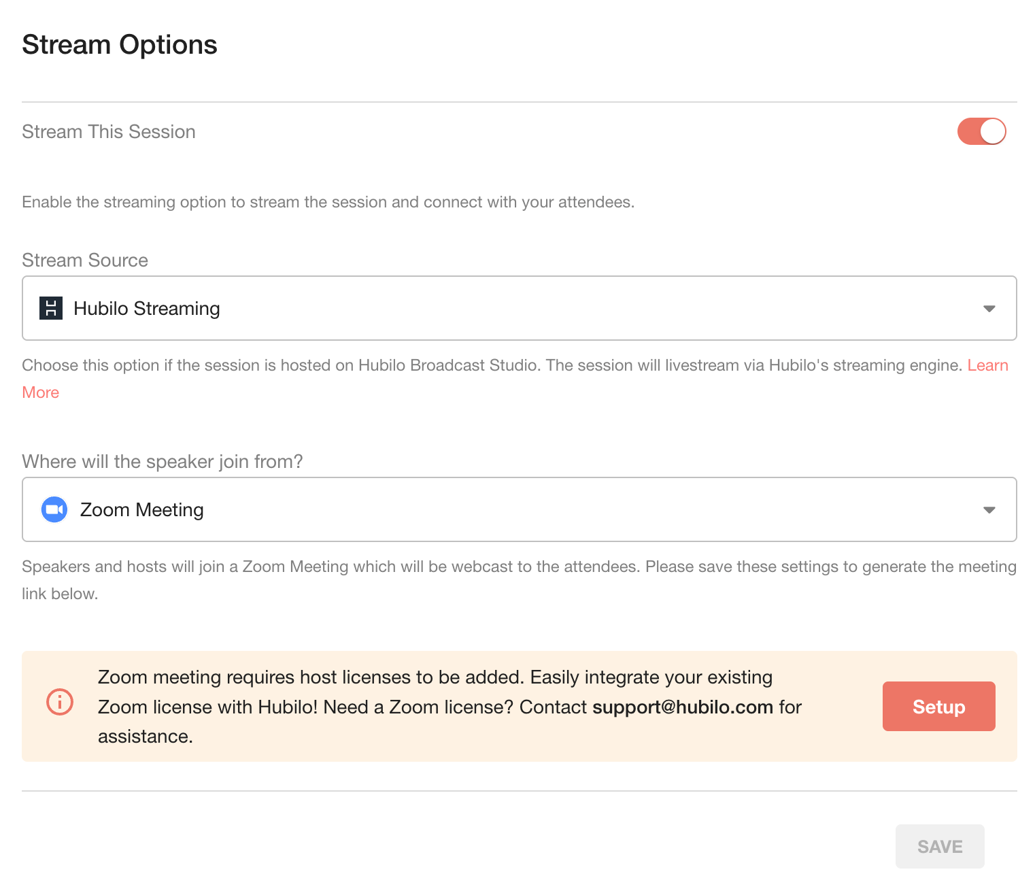Click the Stream Options heading

pyautogui.click(x=120, y=45)
